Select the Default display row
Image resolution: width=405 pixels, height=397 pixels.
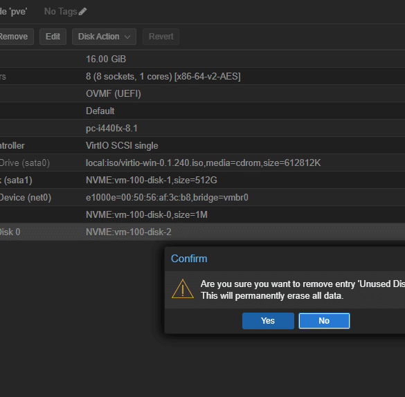coord(202,111)
